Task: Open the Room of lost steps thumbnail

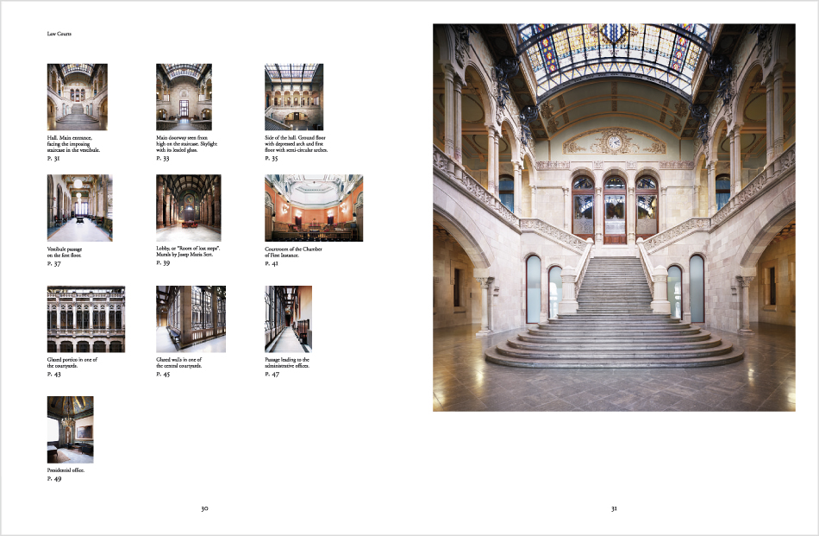Action: (188, 208)
